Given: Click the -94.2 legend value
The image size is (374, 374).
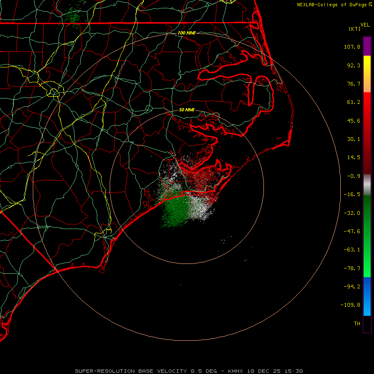Looking at the screenshot, I should click(x=352, y=286).
